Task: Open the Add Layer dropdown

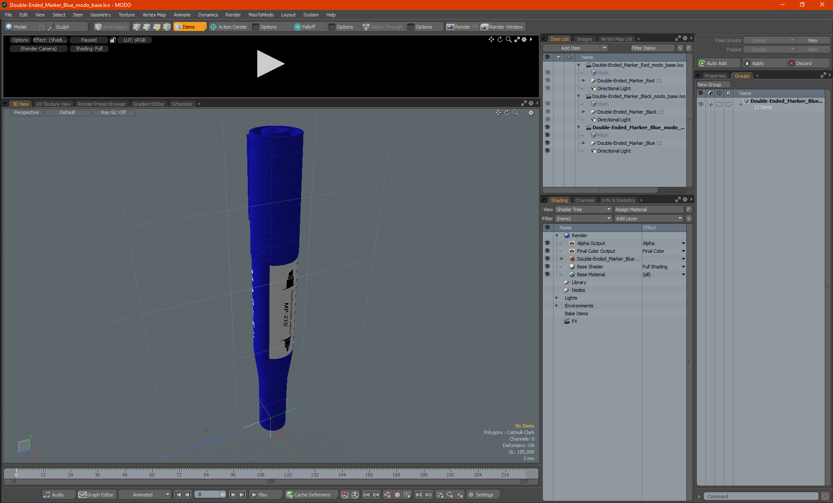Action: [649, 219]
